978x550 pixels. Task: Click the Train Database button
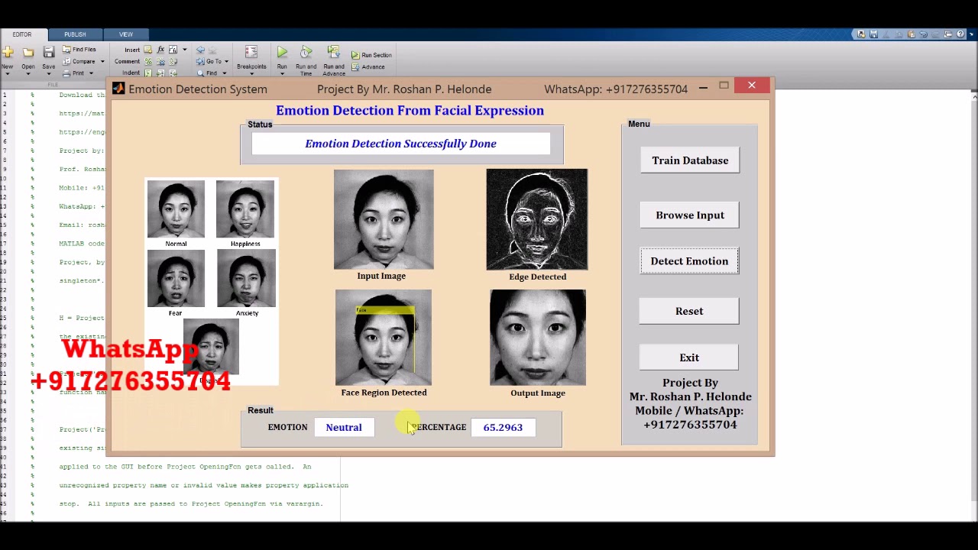coord(690,160)
